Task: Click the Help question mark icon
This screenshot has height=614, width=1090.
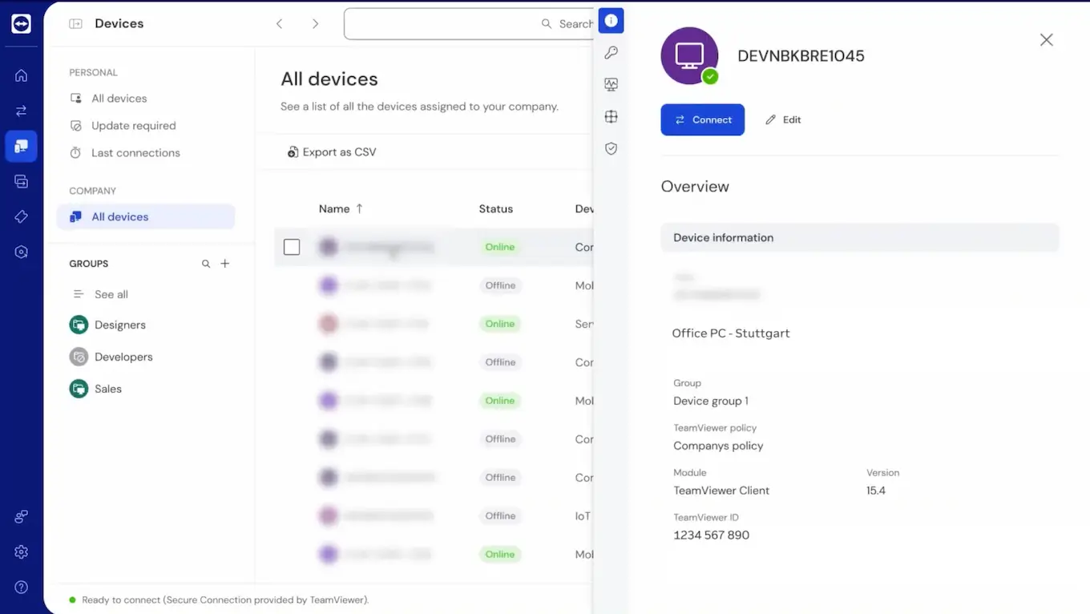Action: click(20, 586)
